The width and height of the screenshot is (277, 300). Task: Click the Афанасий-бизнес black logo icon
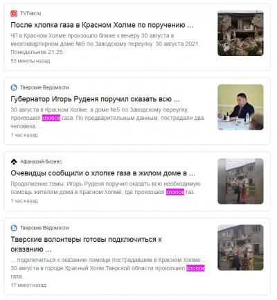[x=14, y=161]
